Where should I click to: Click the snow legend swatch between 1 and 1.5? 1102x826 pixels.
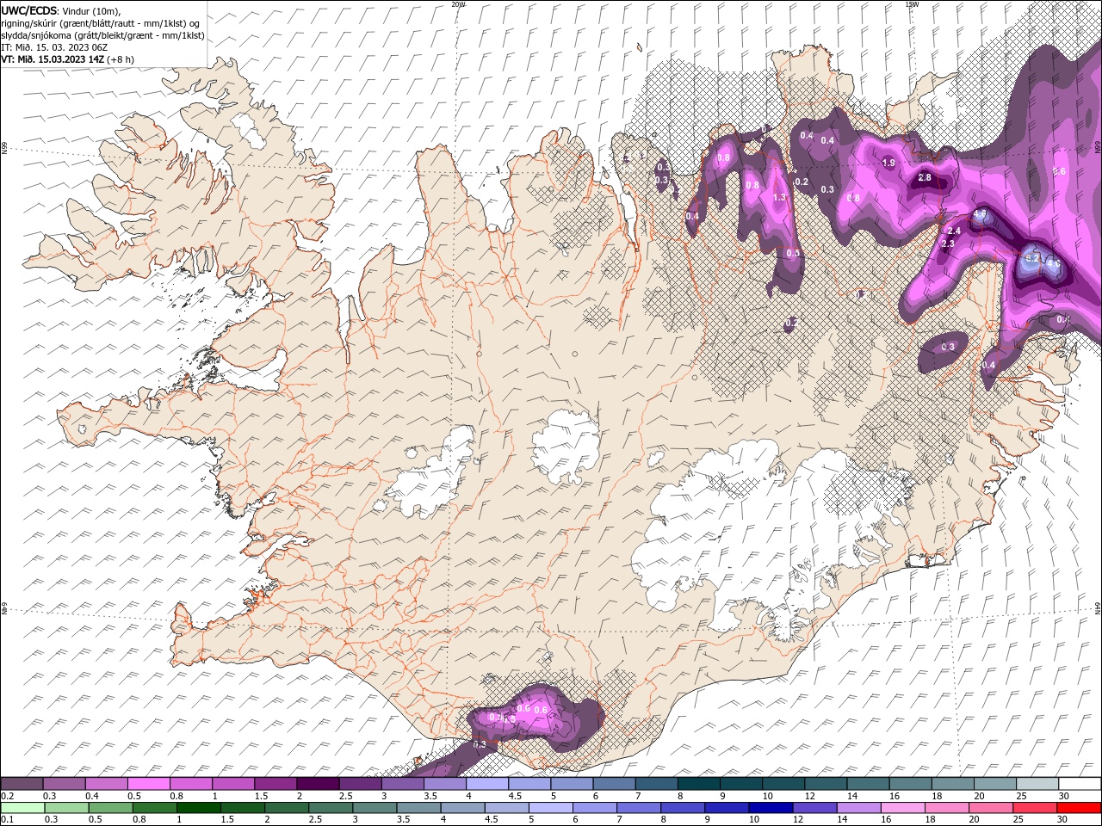(233, 784)
